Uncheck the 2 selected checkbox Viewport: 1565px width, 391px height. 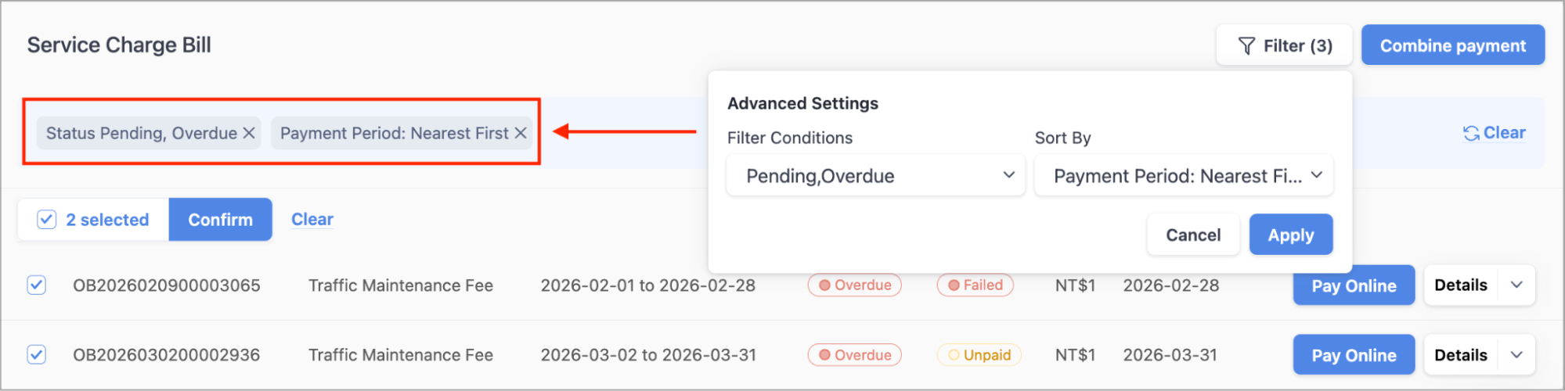click(x=46, y=220)
